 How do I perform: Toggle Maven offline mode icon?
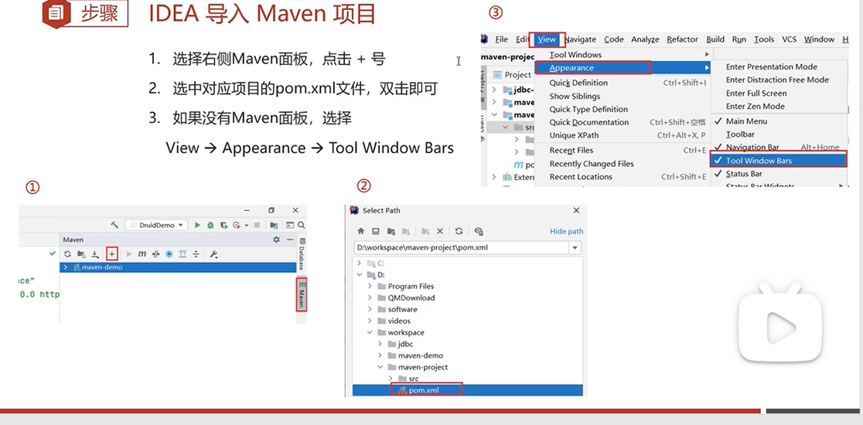tap(155, 254)
